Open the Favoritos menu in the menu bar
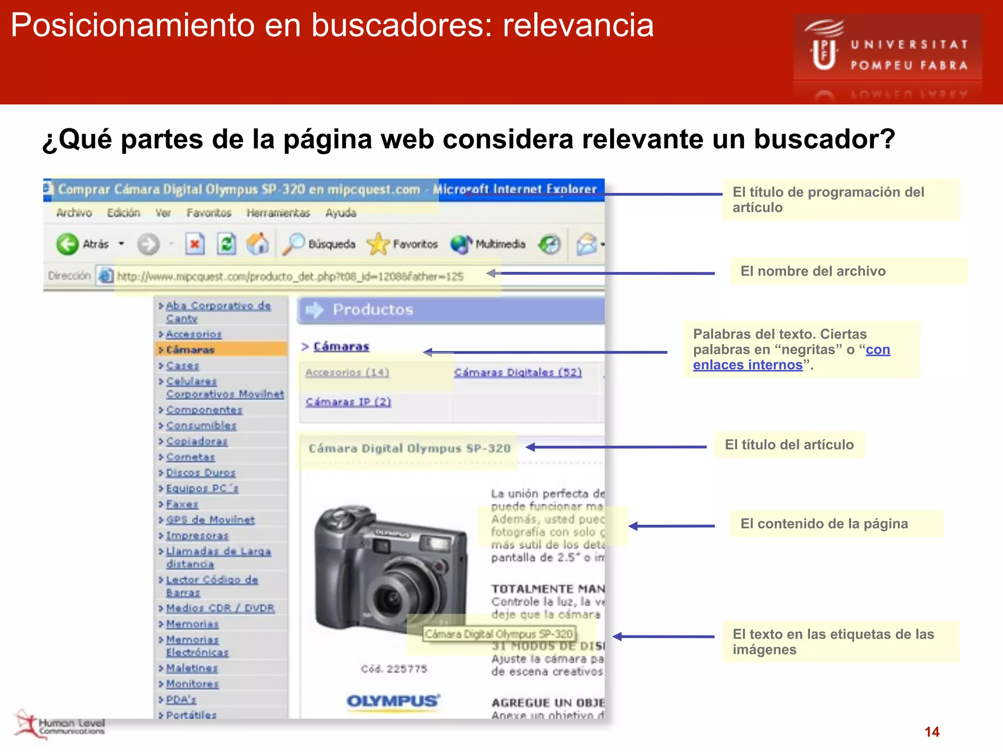 (209, 213)
